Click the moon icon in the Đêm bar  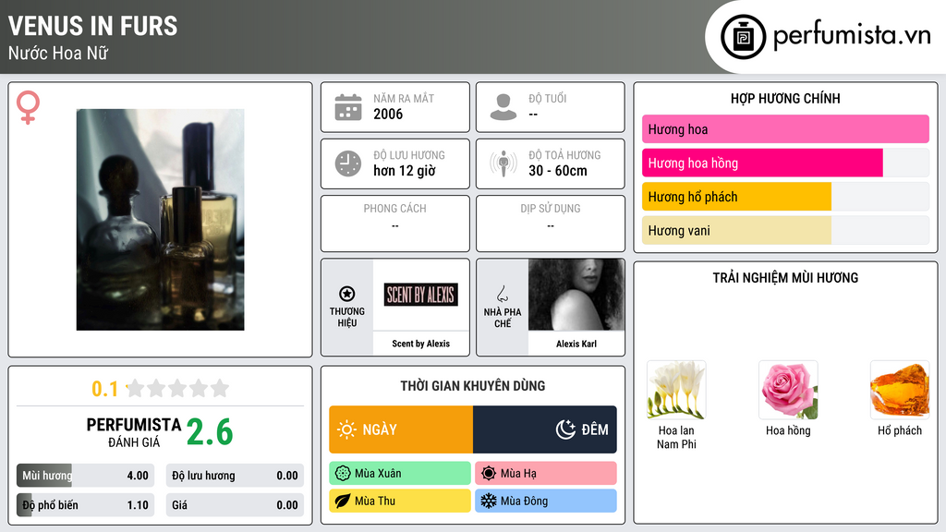(565, 429)
